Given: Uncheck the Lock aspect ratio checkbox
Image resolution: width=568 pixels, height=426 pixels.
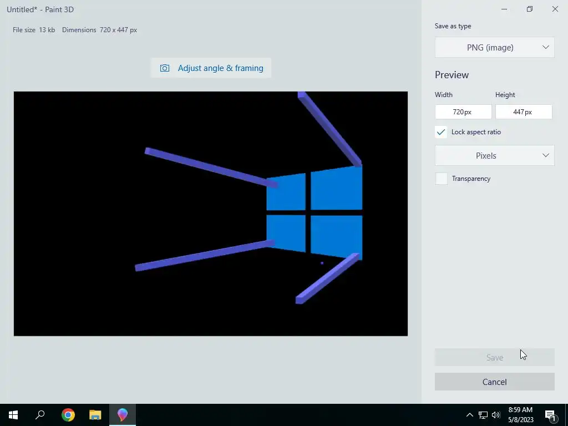Looking at the screenshot, I should pos(441,132).
